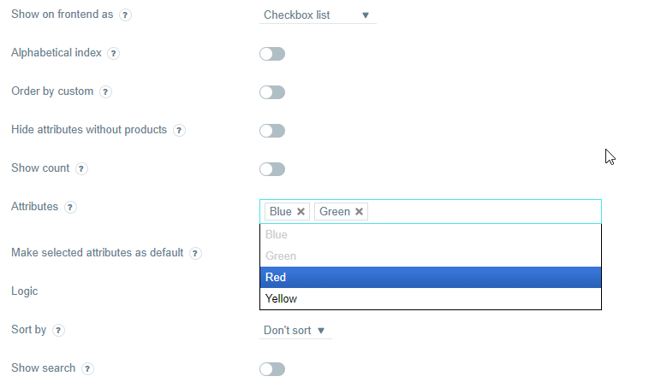The width and height of the screenshot is (661, 388).
Task: Click the Order by custom help icon
Action: coord(105,91)
